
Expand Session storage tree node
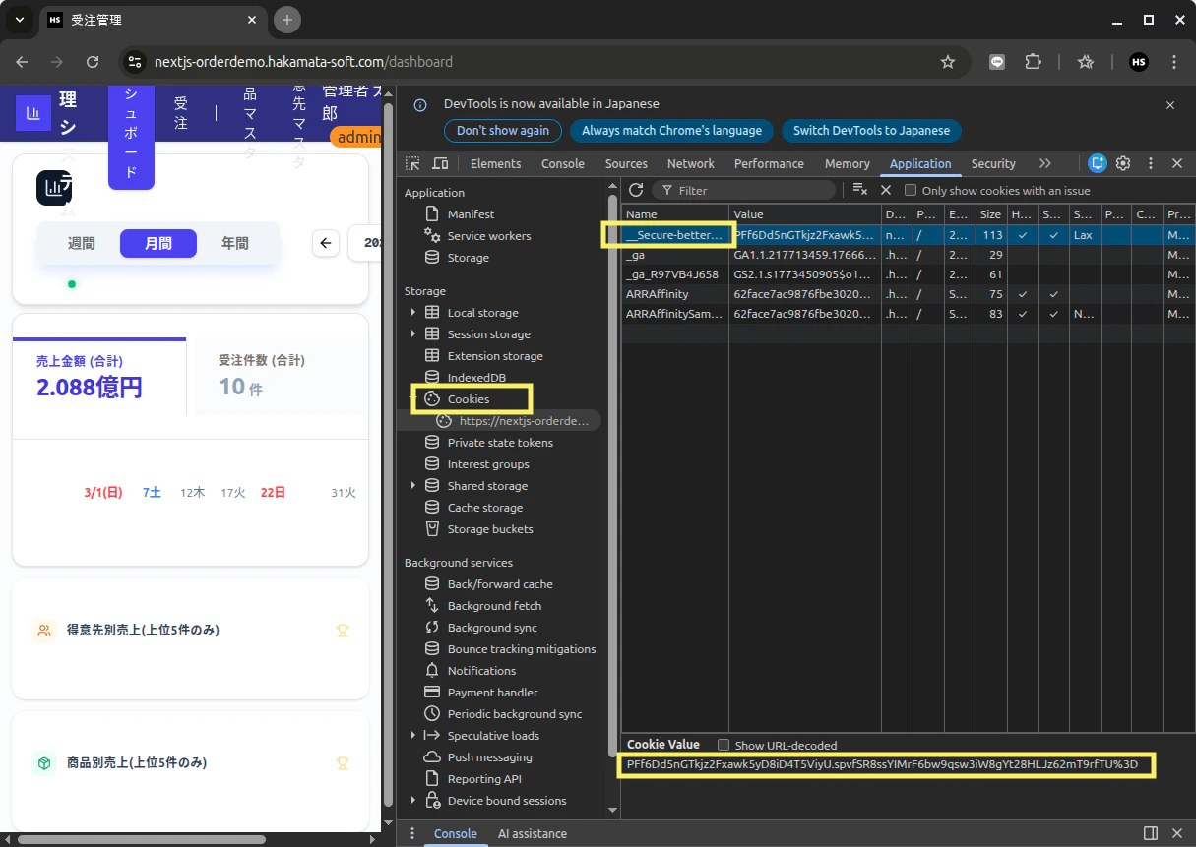(413, 334)
